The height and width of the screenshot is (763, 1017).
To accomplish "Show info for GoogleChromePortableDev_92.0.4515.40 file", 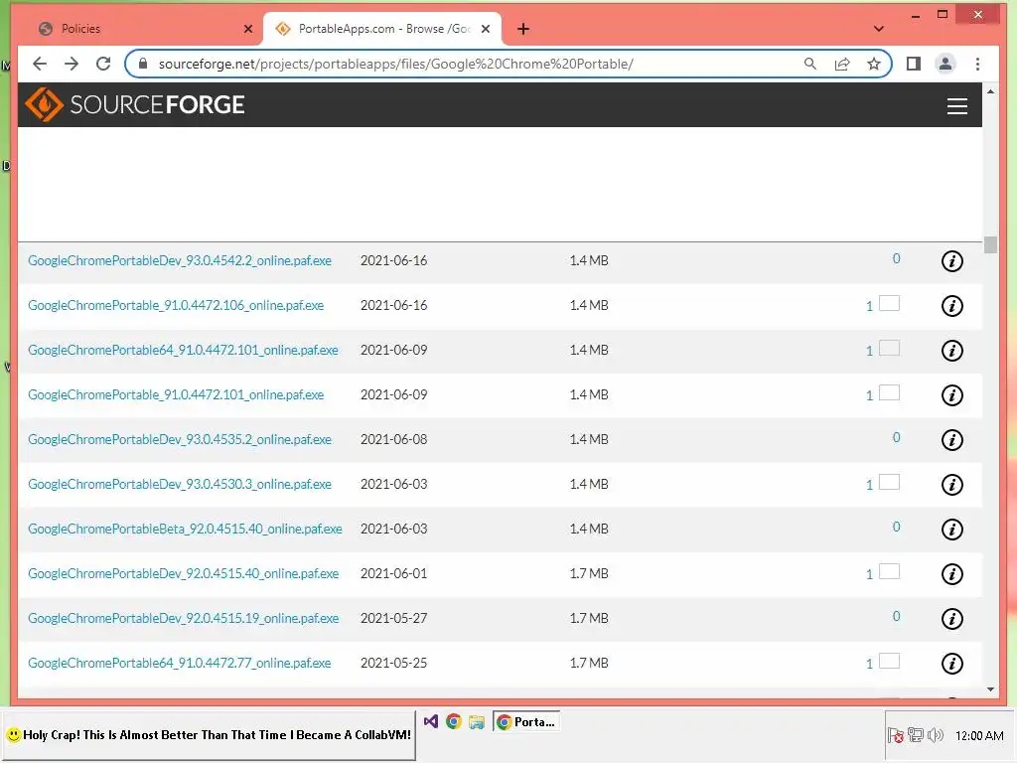I will (951, 574).
